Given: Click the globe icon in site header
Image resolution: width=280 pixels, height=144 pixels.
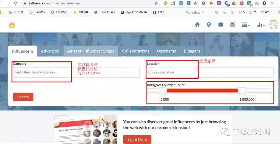Looking at the screenshot, I should (x=209, y=24).
